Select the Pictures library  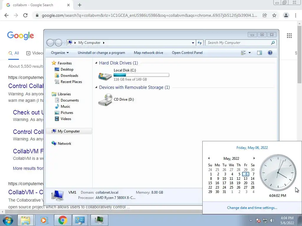[x=64, y=113]
